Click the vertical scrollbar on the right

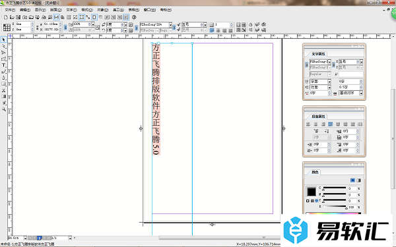tap(393, 138)
